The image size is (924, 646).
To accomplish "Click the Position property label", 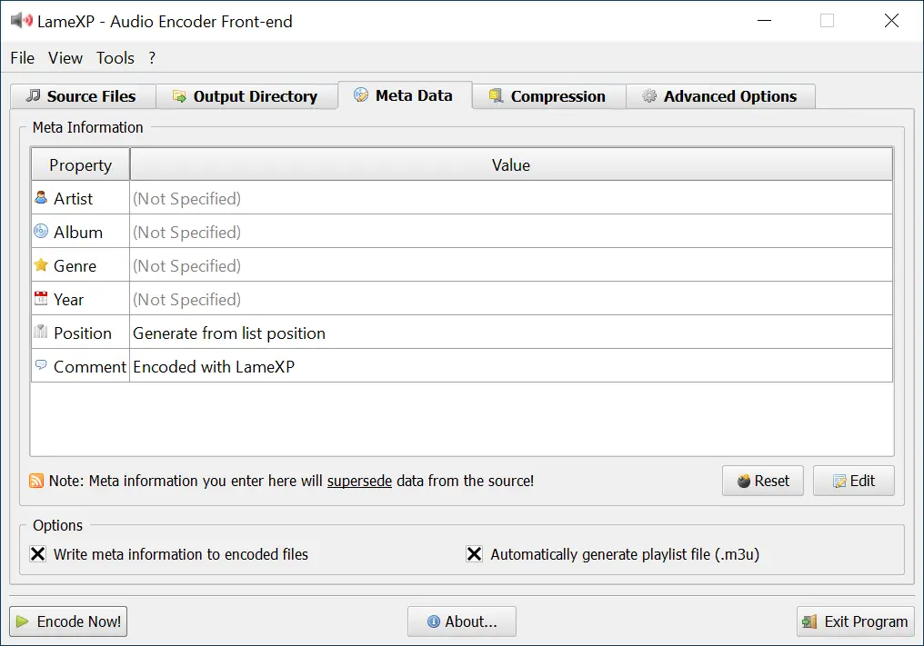I will tap(83, 333).
